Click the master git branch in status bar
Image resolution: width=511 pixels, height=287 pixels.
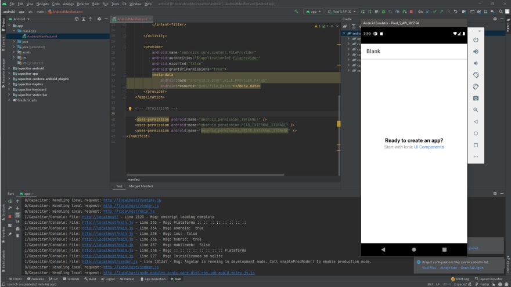[483, 285]
